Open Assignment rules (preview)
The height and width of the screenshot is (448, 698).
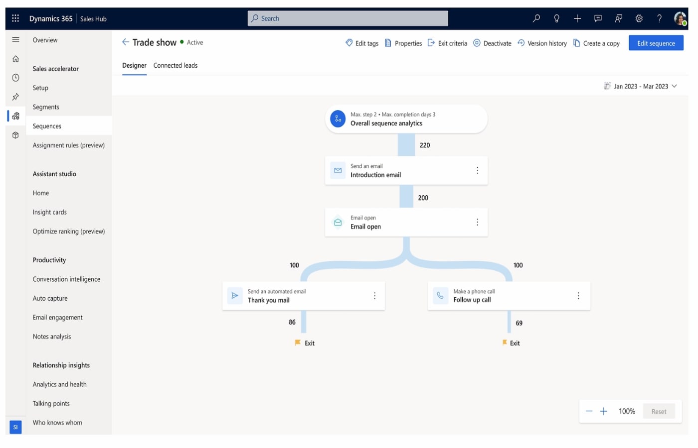69,145
